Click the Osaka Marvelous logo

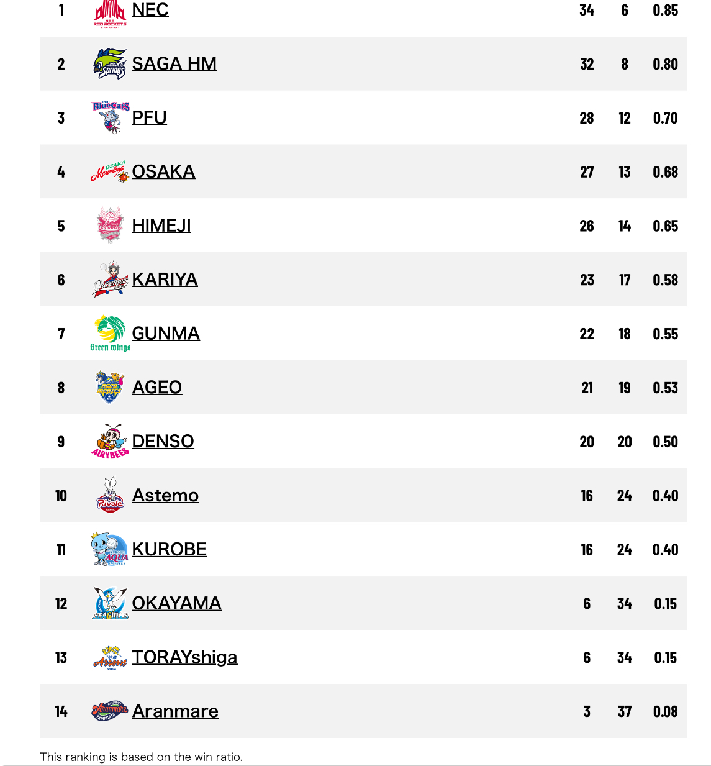pos(110,171)
